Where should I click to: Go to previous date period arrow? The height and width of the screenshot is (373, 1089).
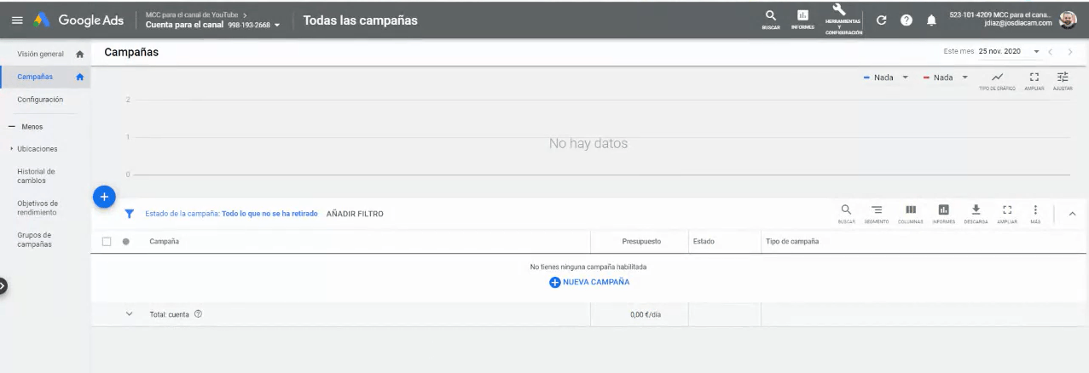tap(1051, 52)
